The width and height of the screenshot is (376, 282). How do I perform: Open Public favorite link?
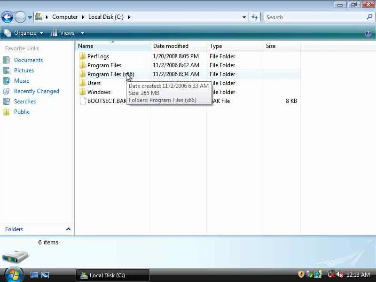22,112
